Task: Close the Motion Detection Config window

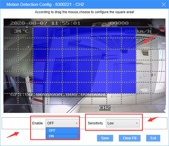Action: pos(164,4)
